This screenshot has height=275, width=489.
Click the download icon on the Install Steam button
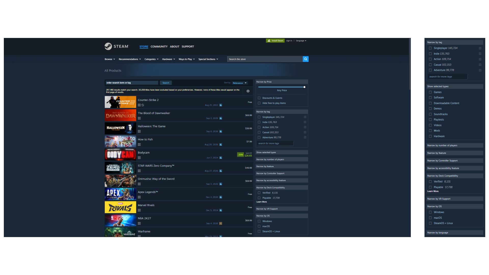point(269,41)
